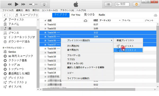This screenshot has height=96, width=159.
Task: Uncheck the Track 13 checkbox
Action: coord(45,69)
